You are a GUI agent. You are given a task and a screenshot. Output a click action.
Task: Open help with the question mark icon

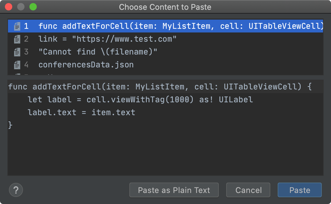[x=16, y=190]
